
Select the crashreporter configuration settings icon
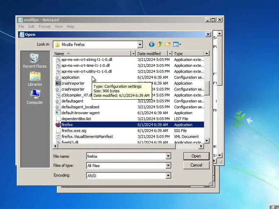click(x=58, y=89)
